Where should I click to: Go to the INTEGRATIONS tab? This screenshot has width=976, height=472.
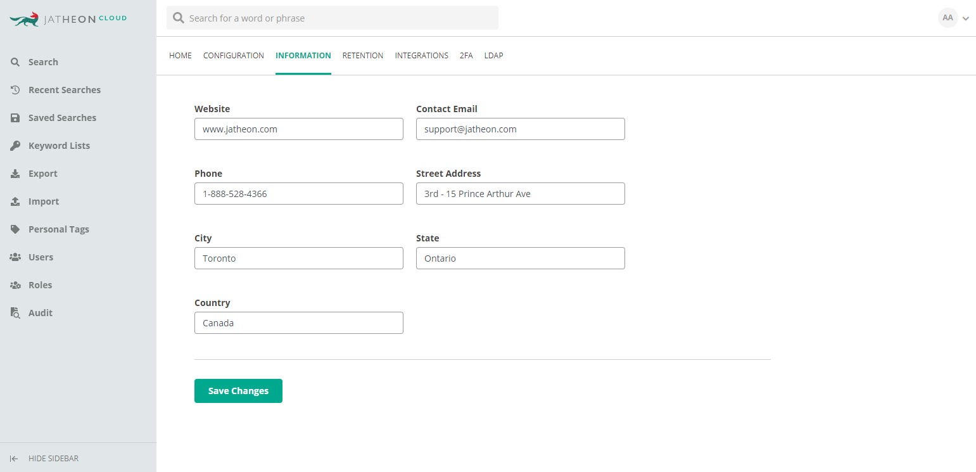pos(422,56)
